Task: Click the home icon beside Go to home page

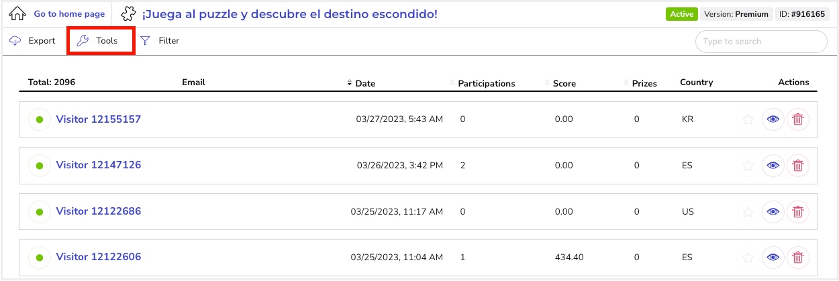Action: (x=17, y=13)
